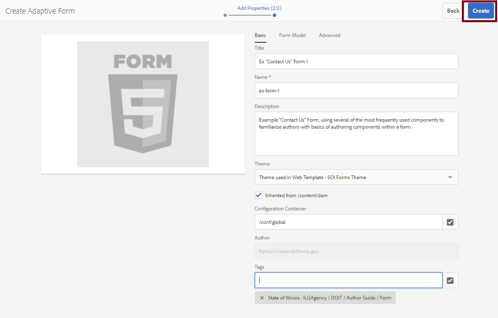Open the Form Model tab
This screenshot has height=318, width=498.
(x=293, y=35)
